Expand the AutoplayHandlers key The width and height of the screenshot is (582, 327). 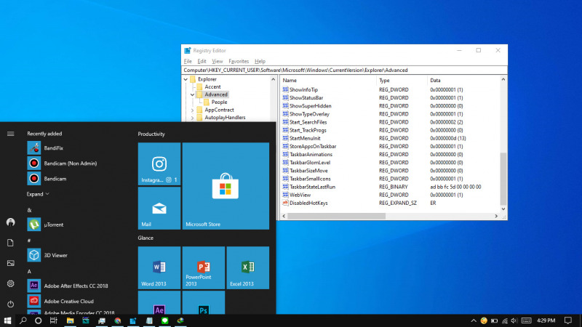192,118
